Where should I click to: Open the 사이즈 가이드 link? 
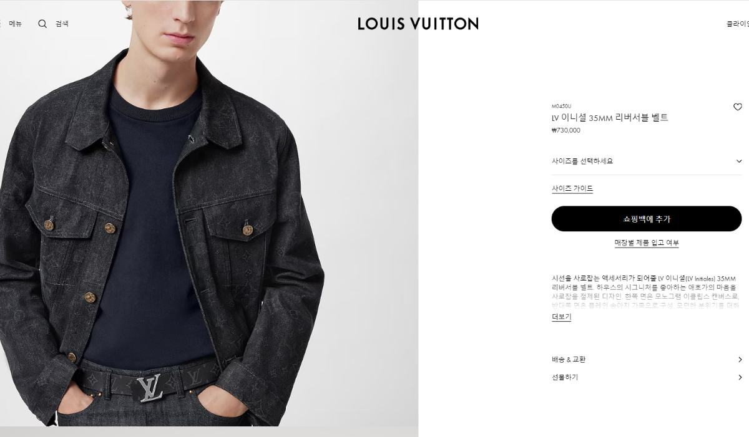pyautogui.click(x=572, y=188)
